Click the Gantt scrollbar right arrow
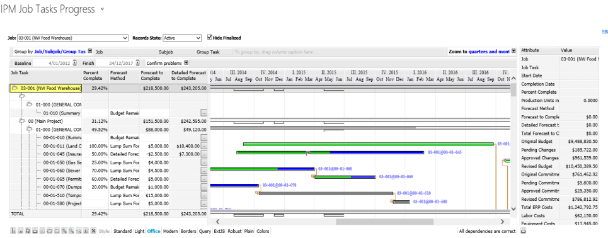This screenshot has height=238, width=608. click(x=502, y=222)
